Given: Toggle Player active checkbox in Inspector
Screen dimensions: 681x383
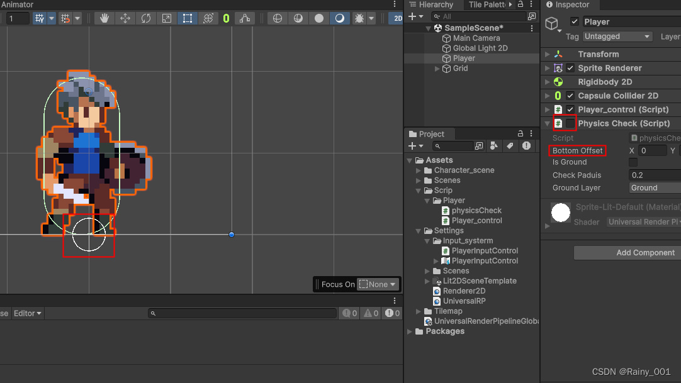Looking at the screenshot, I should click(575, 21).
